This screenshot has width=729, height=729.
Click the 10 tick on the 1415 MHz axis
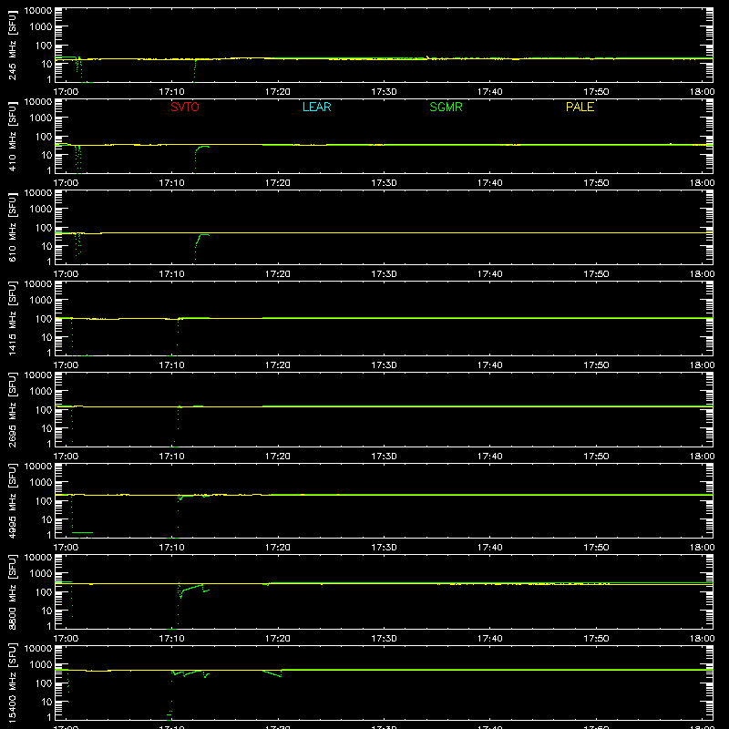coord(46,337)
